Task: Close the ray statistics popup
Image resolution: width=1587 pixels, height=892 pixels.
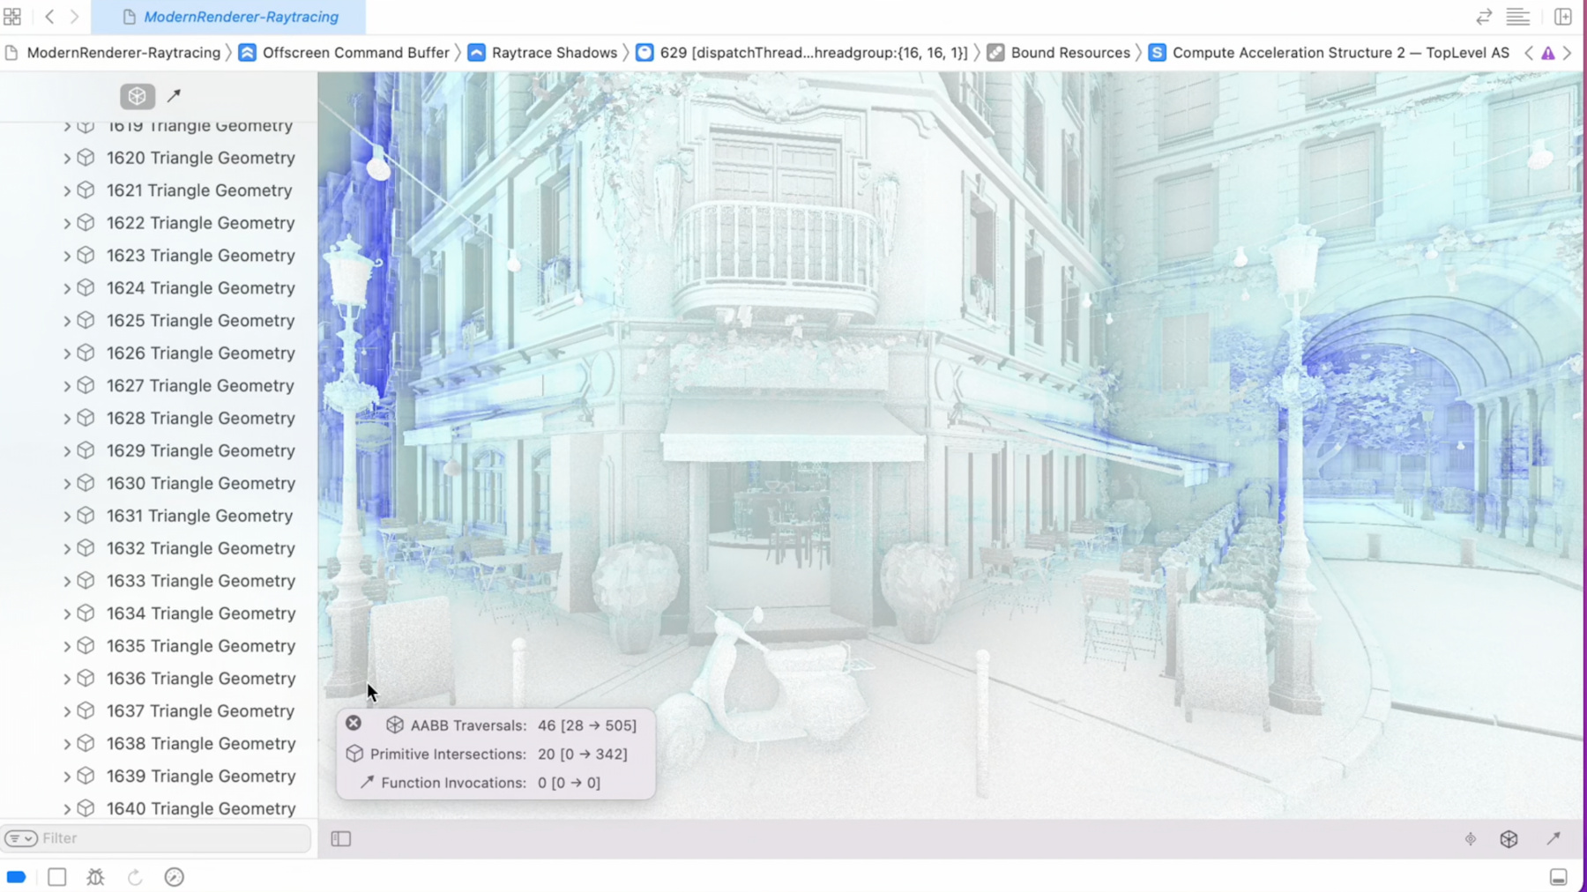Action: pos(354,723)
